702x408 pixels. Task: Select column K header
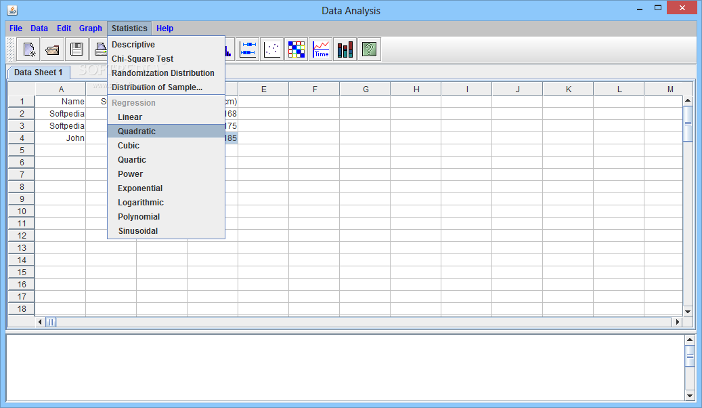pyautogui.click(x=568, y=89)
